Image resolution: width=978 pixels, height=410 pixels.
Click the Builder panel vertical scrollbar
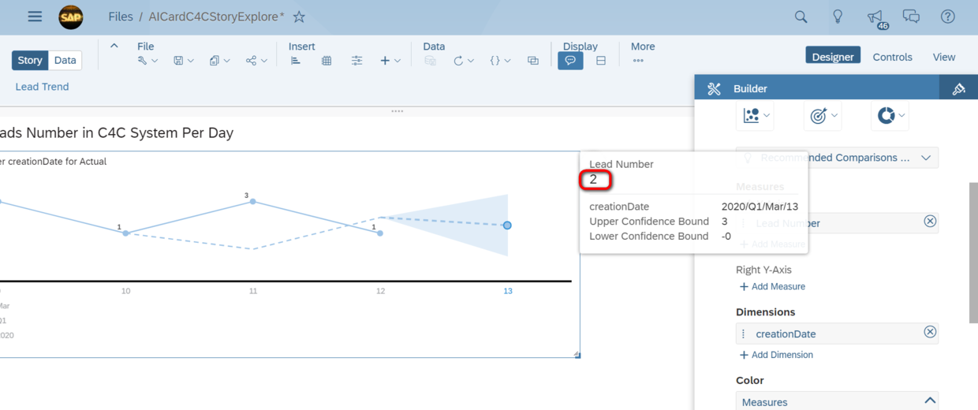(974, 252)
